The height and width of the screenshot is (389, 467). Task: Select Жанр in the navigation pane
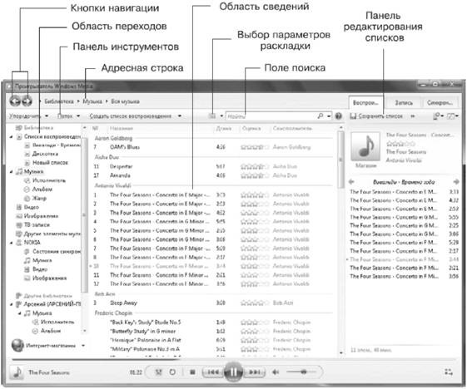39,198
